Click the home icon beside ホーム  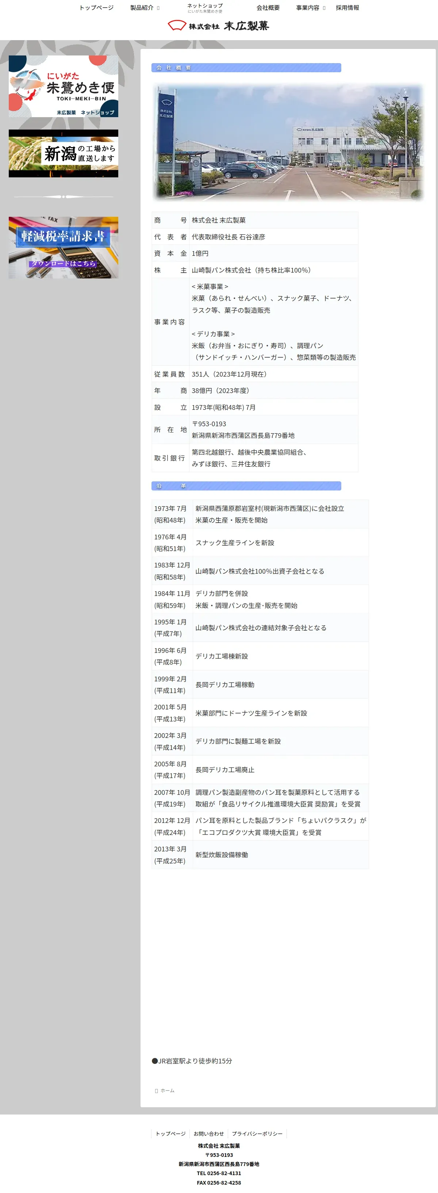pos(157,1091)
